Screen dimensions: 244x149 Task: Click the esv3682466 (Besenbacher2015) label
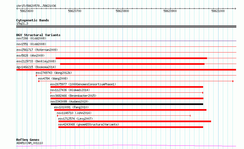coord(73,96)
